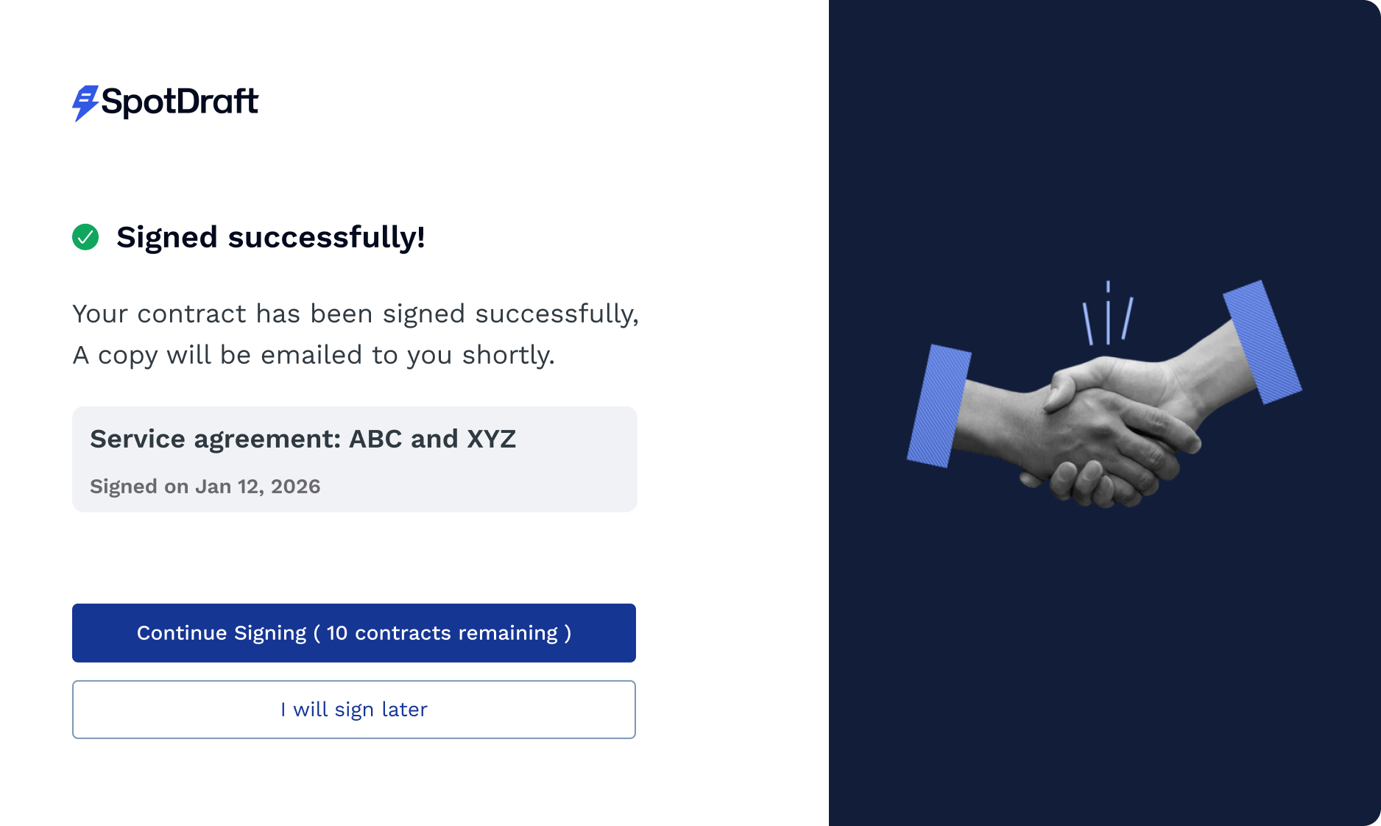
Task: Click the A copy will be emailed line
Action: pyautogui.click(x=314, y=355)
